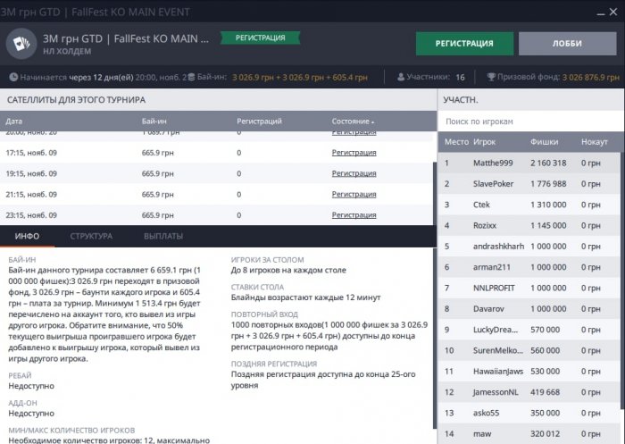The height and width of the screenshot is (444, 625).
Task: Click the САТЕЛЛИТЫ ДЛЯ ЭТОГО ТУРНИРА header
Action: 219,100
